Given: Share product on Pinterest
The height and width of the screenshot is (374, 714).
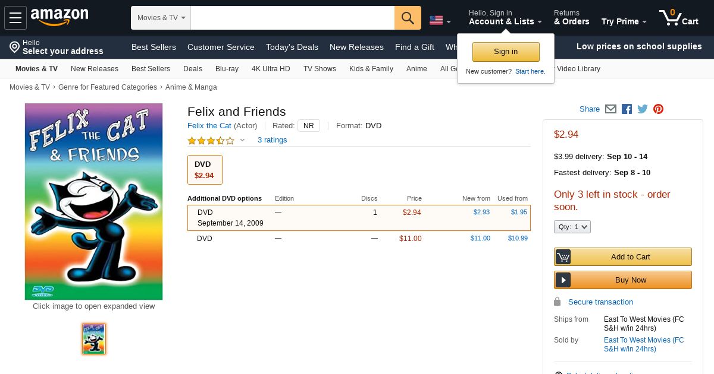Looking at the screenshot, I should pos(658,109).
